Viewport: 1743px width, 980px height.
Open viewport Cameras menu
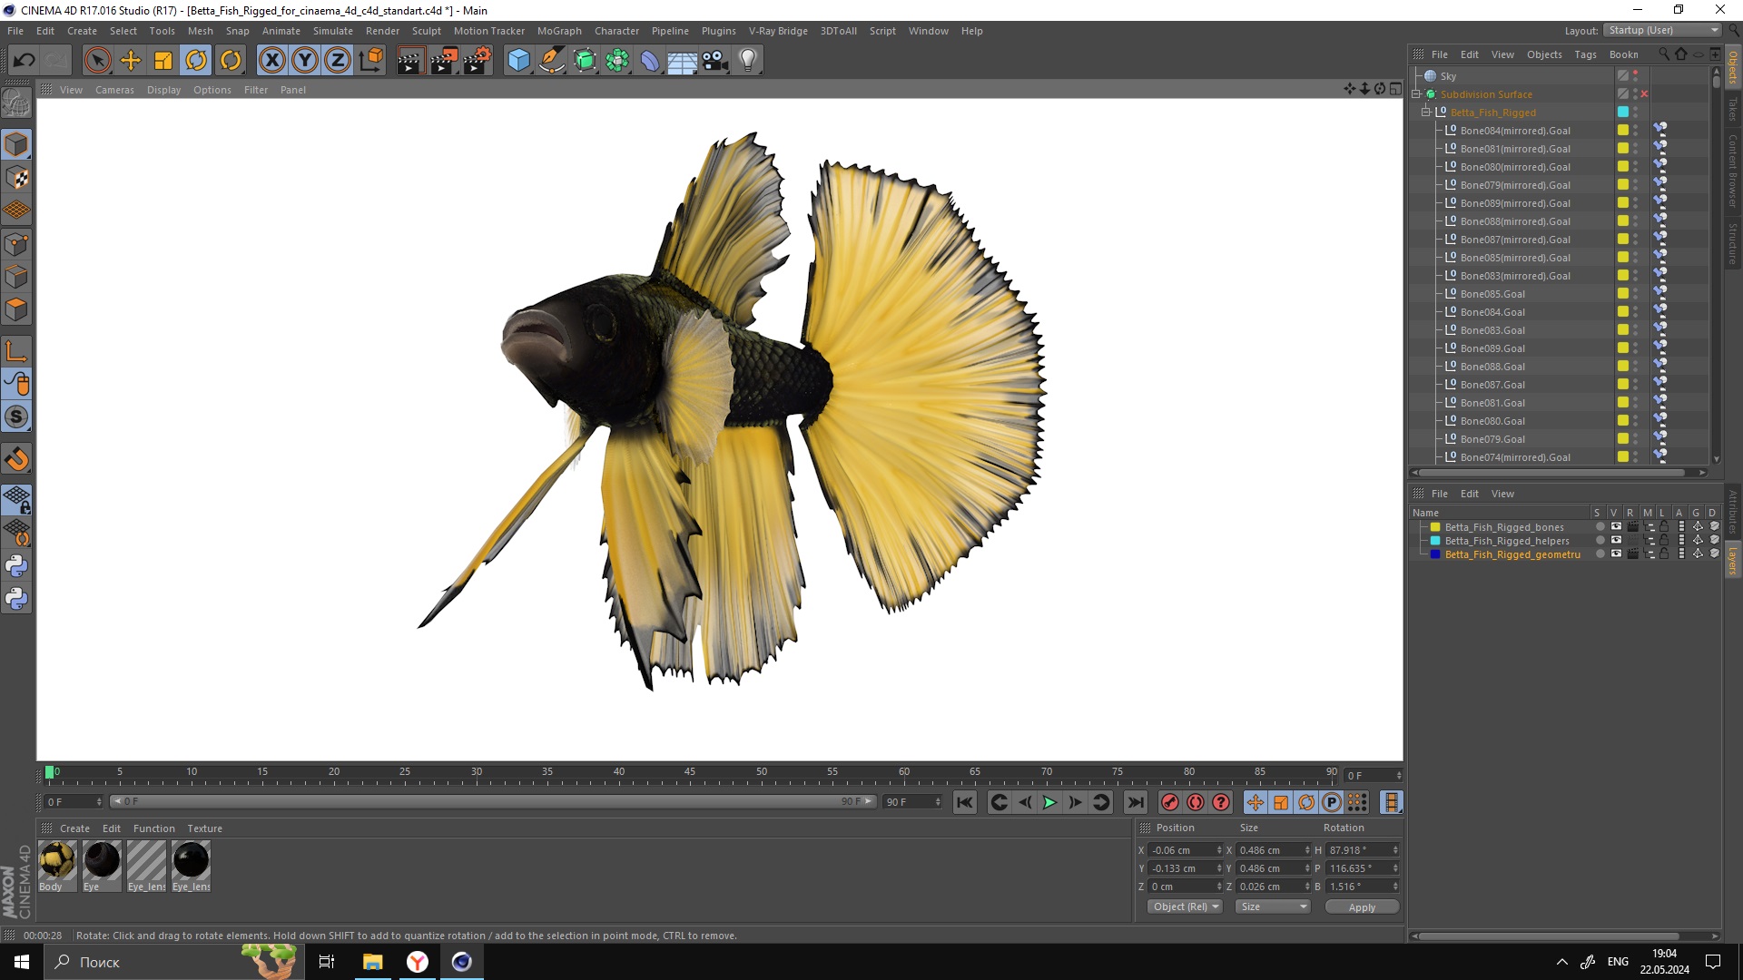[114, 90]
